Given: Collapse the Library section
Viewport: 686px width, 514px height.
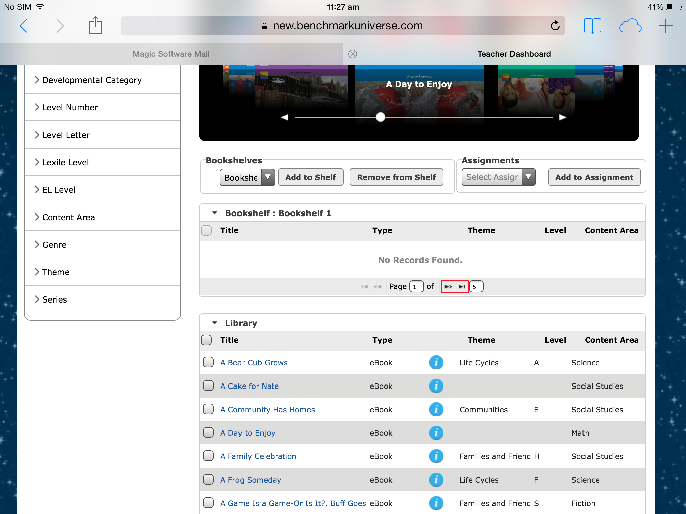Looking at the screenshot, I should [215, 323].
